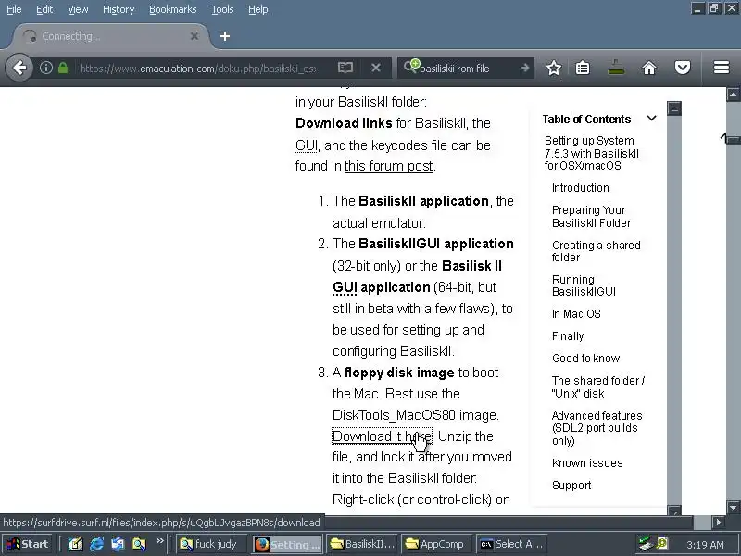The image size is (741, 556).
Task: Switch to AppComp taskbar folder window
Action: [x=436, y=544]
